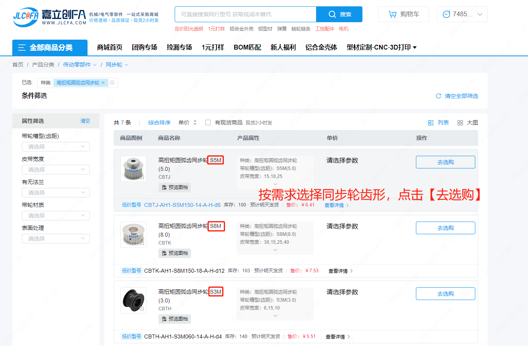
Task: Remove the 高扭矩圆弧齿同步轮 filter tag
Action: 103,83
